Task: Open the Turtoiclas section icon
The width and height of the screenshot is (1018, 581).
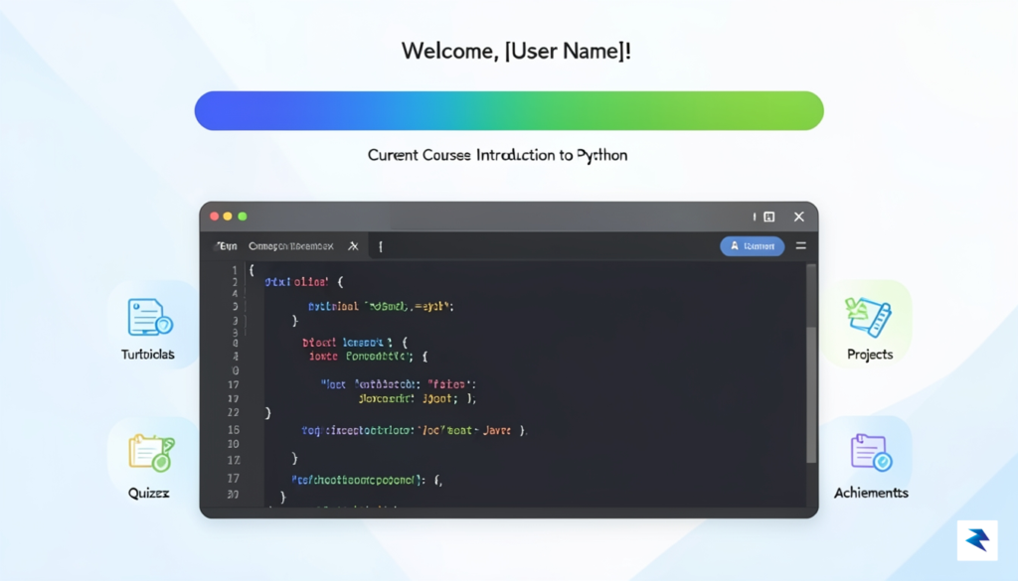Action: [x=150, y=317]
